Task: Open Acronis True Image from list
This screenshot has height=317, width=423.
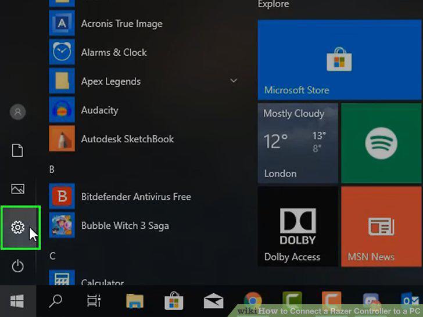Action: tap(122, 24)
